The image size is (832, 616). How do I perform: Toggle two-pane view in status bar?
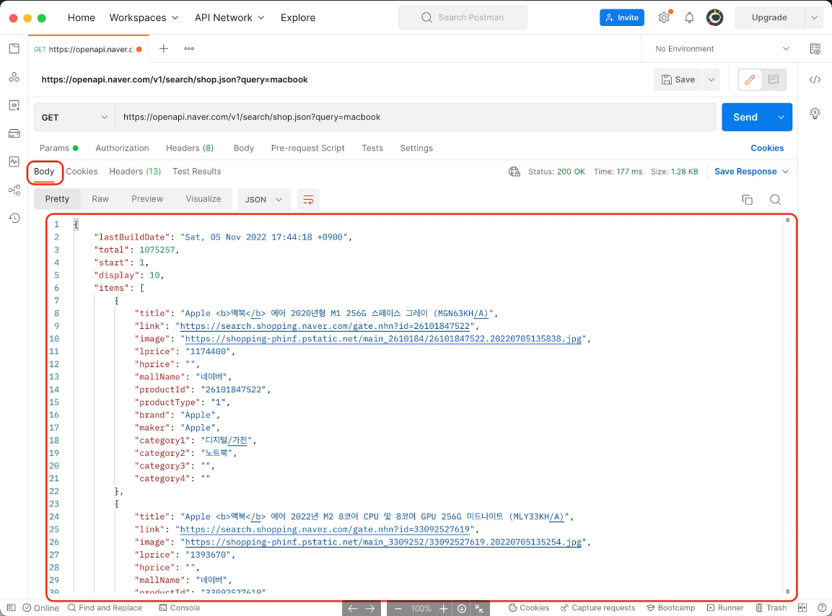802,607
